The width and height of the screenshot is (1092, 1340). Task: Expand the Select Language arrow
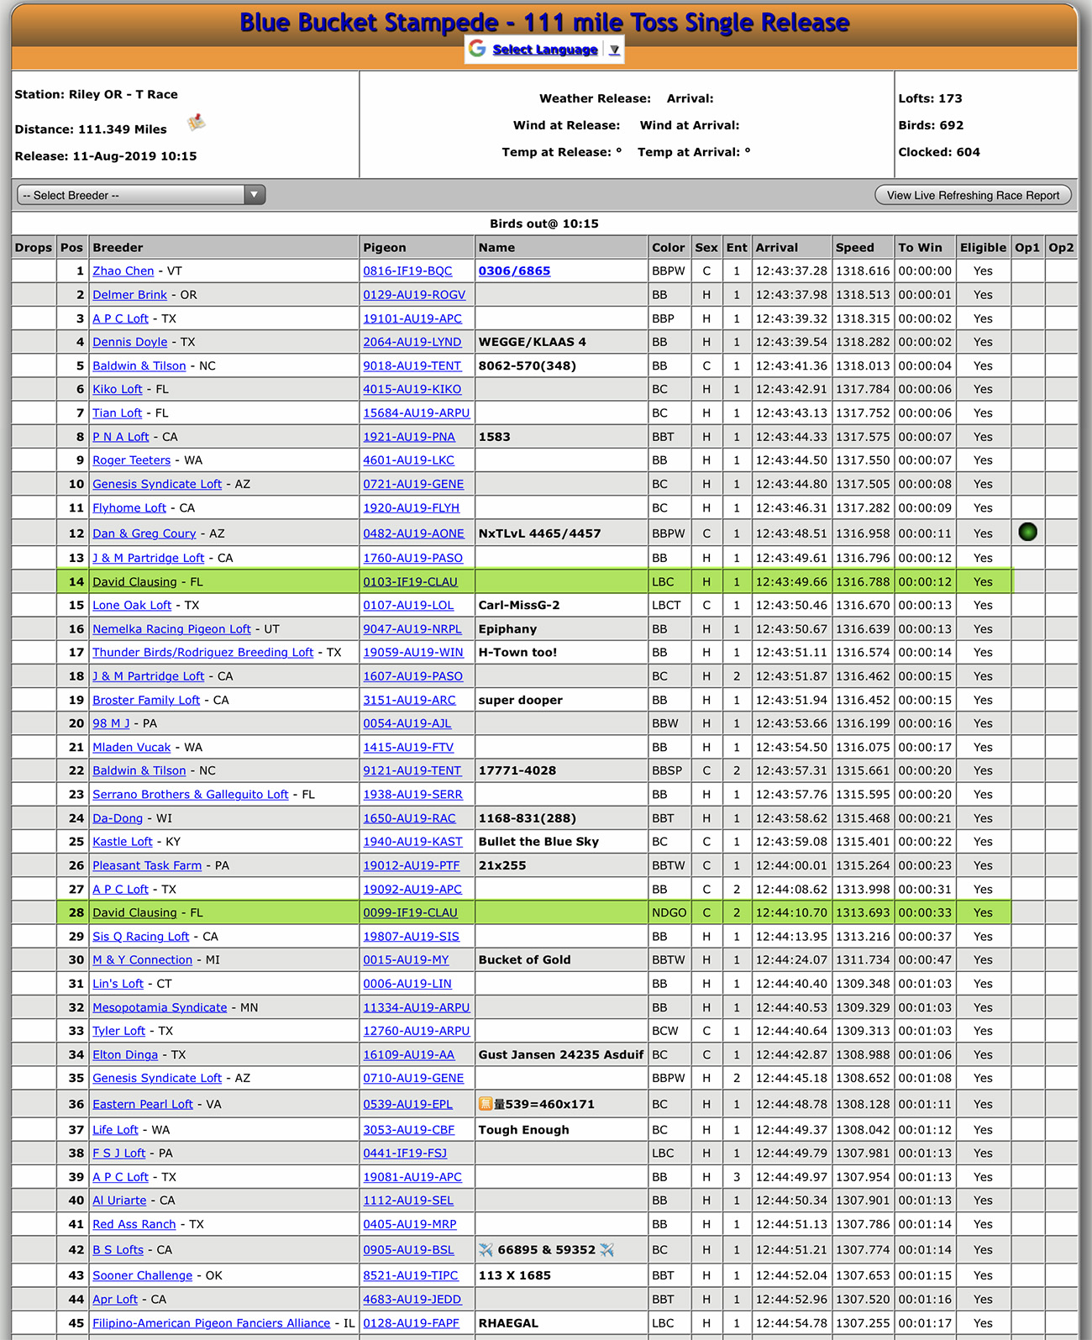[x=614, y=50]
